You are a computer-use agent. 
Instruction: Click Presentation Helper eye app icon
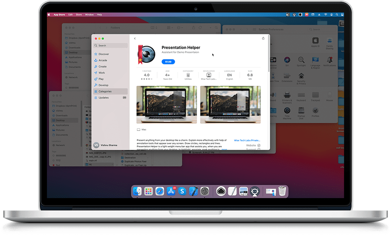(x=147, y=54)
